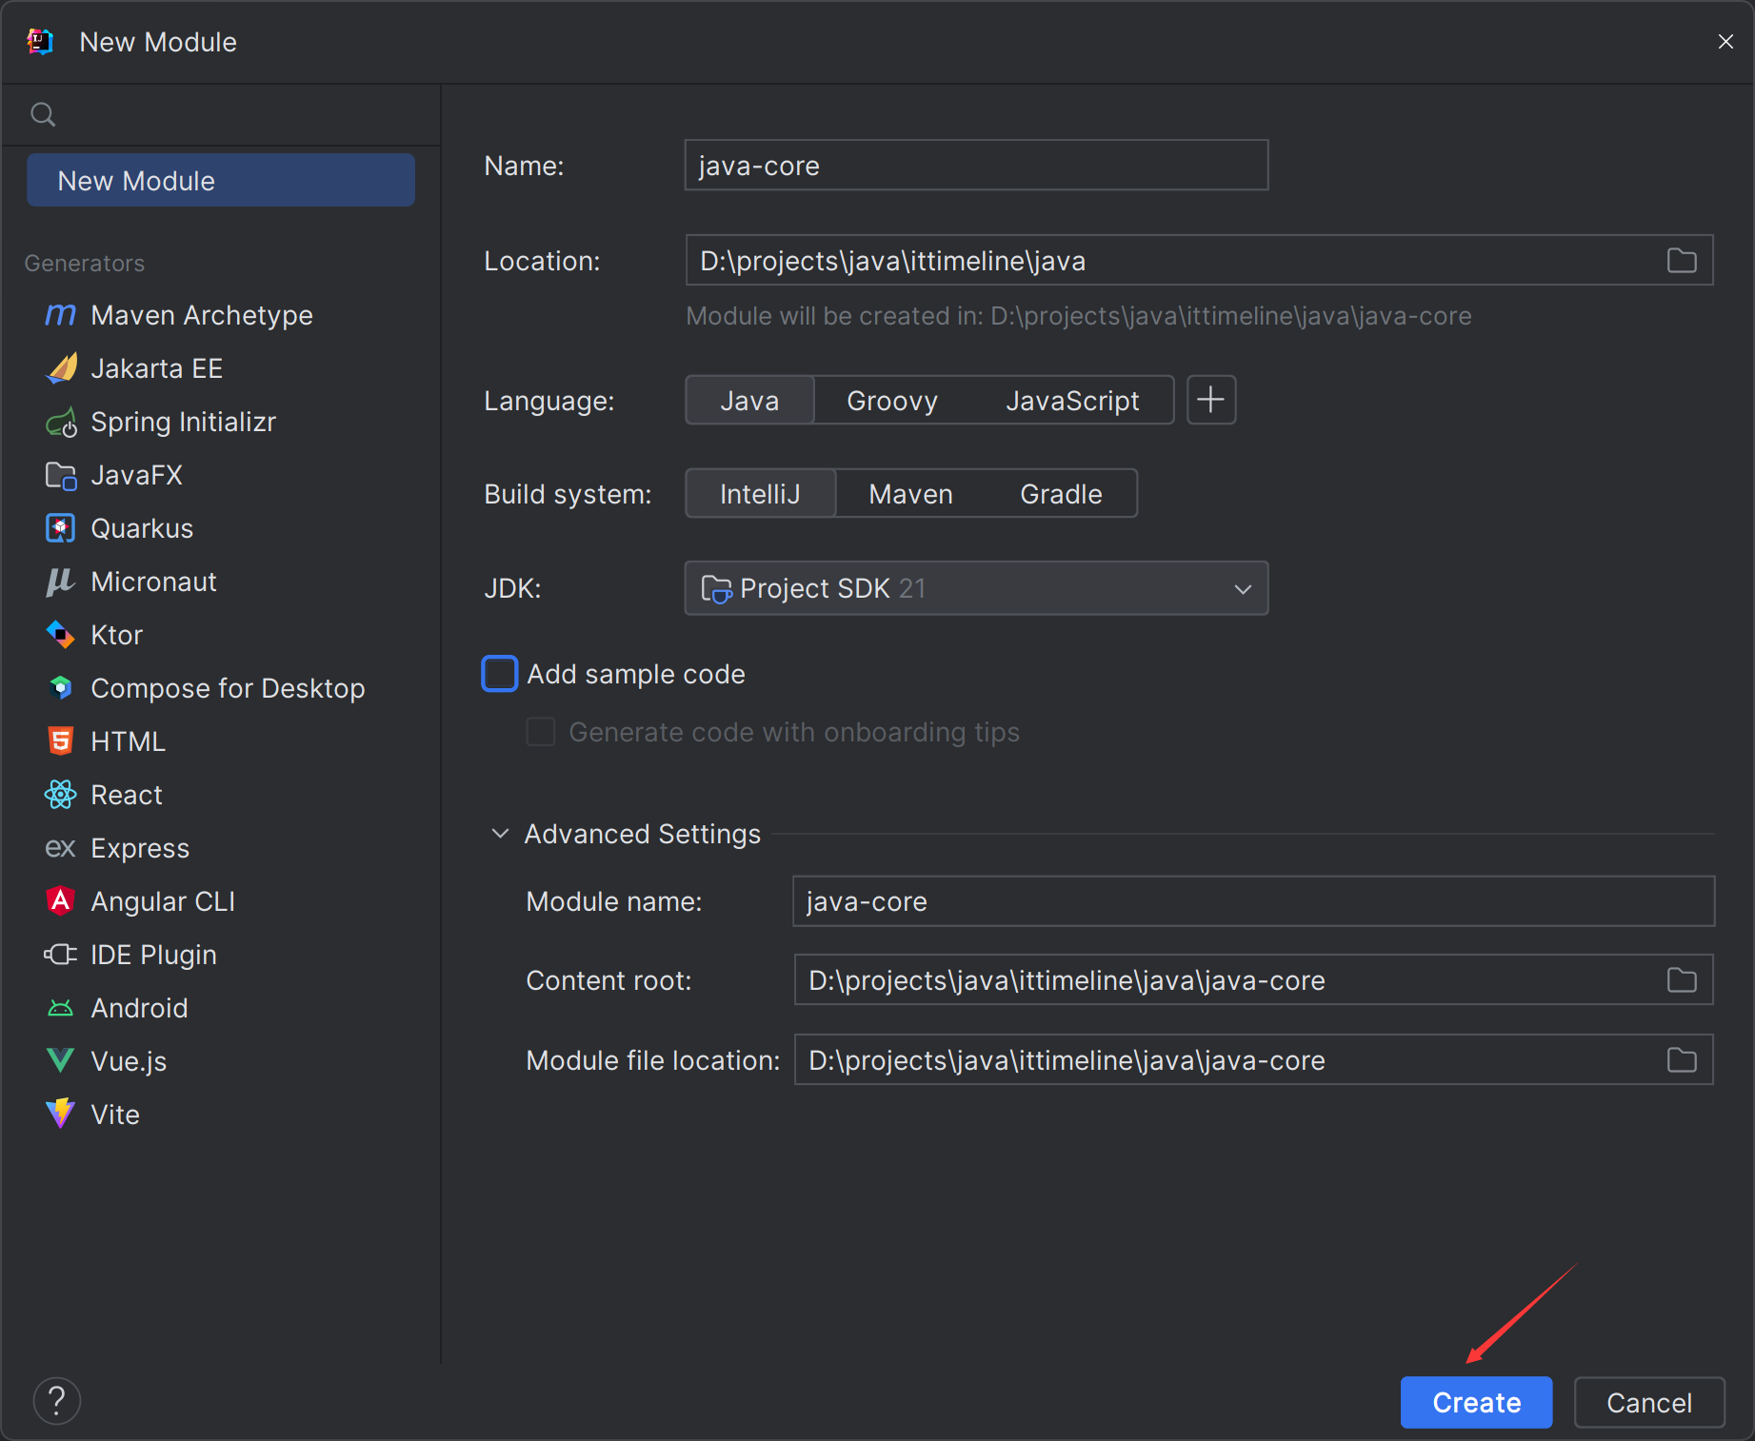Close the New Module dialog
The image size is (1755, 1441).
pos(1725,42)
